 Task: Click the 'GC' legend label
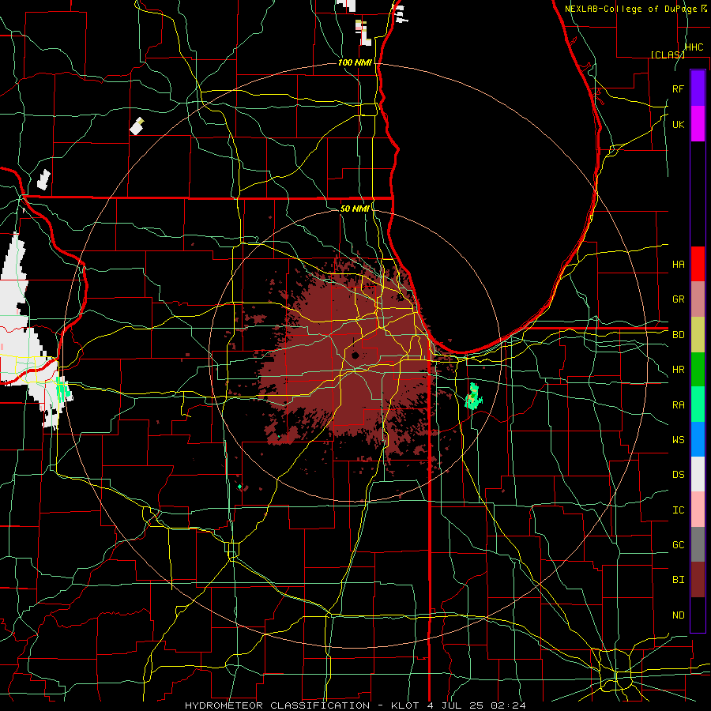679,544
